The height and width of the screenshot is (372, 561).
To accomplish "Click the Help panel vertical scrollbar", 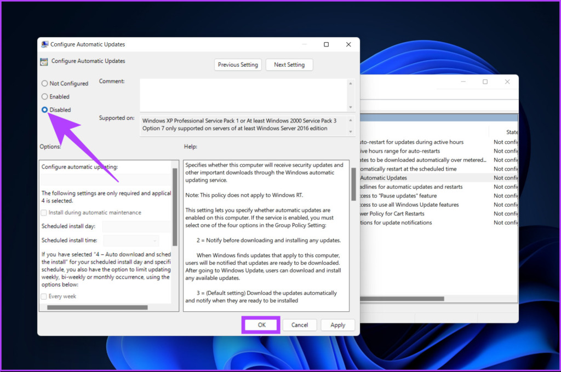I will point(353,235).
